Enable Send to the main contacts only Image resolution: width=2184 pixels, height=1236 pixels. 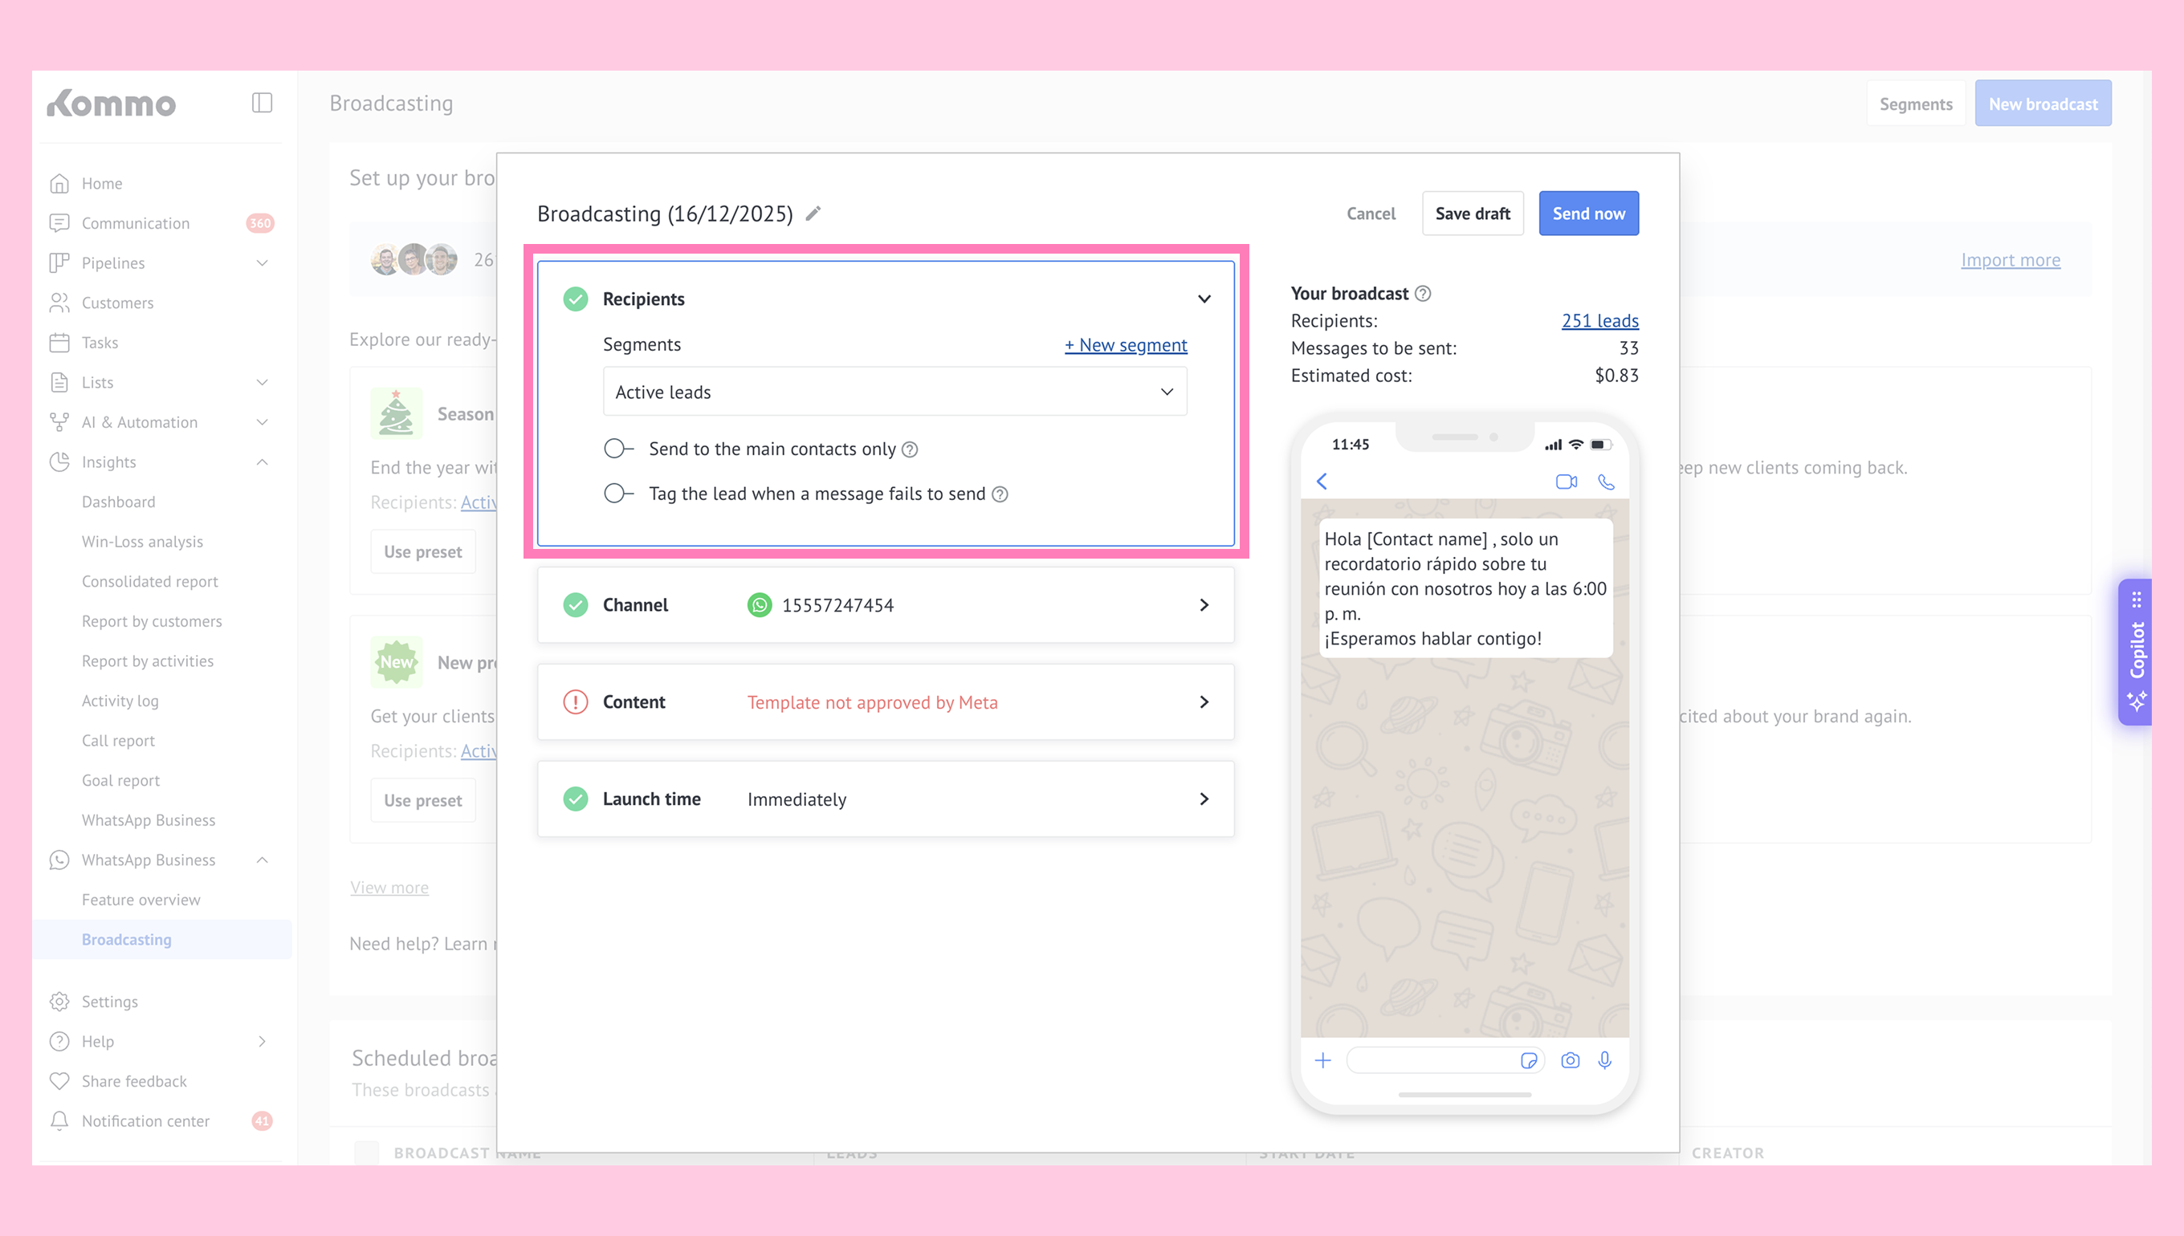pos(618,448)
